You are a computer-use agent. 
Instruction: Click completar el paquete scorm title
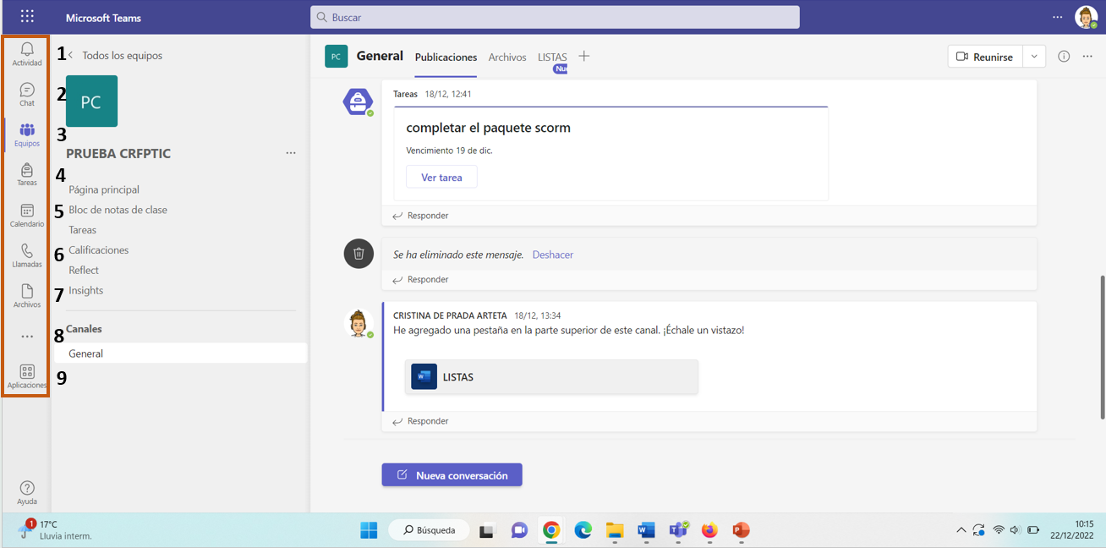(x=488, y=128)
